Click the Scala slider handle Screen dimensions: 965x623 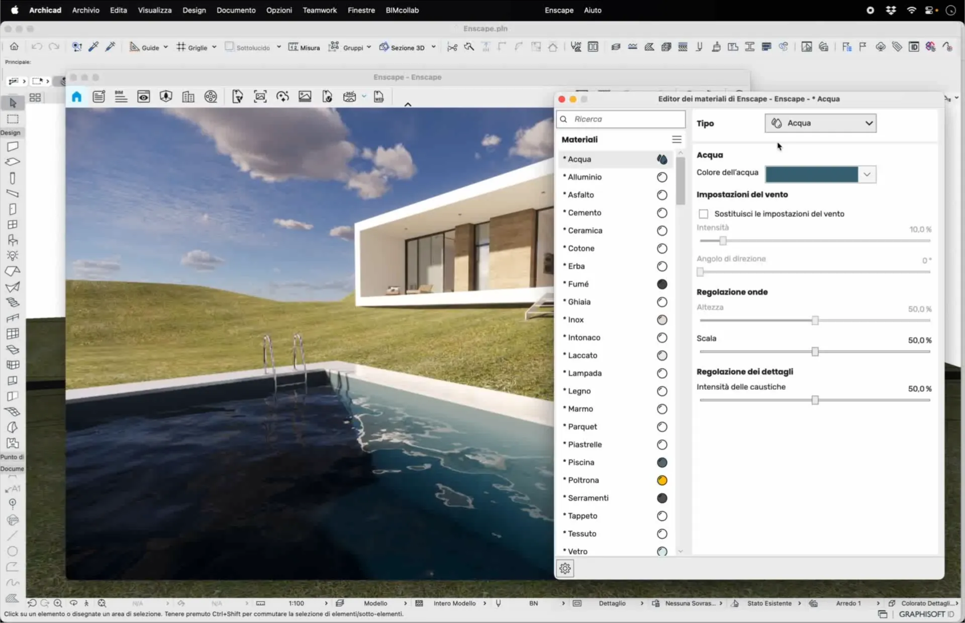click(815, 352)
